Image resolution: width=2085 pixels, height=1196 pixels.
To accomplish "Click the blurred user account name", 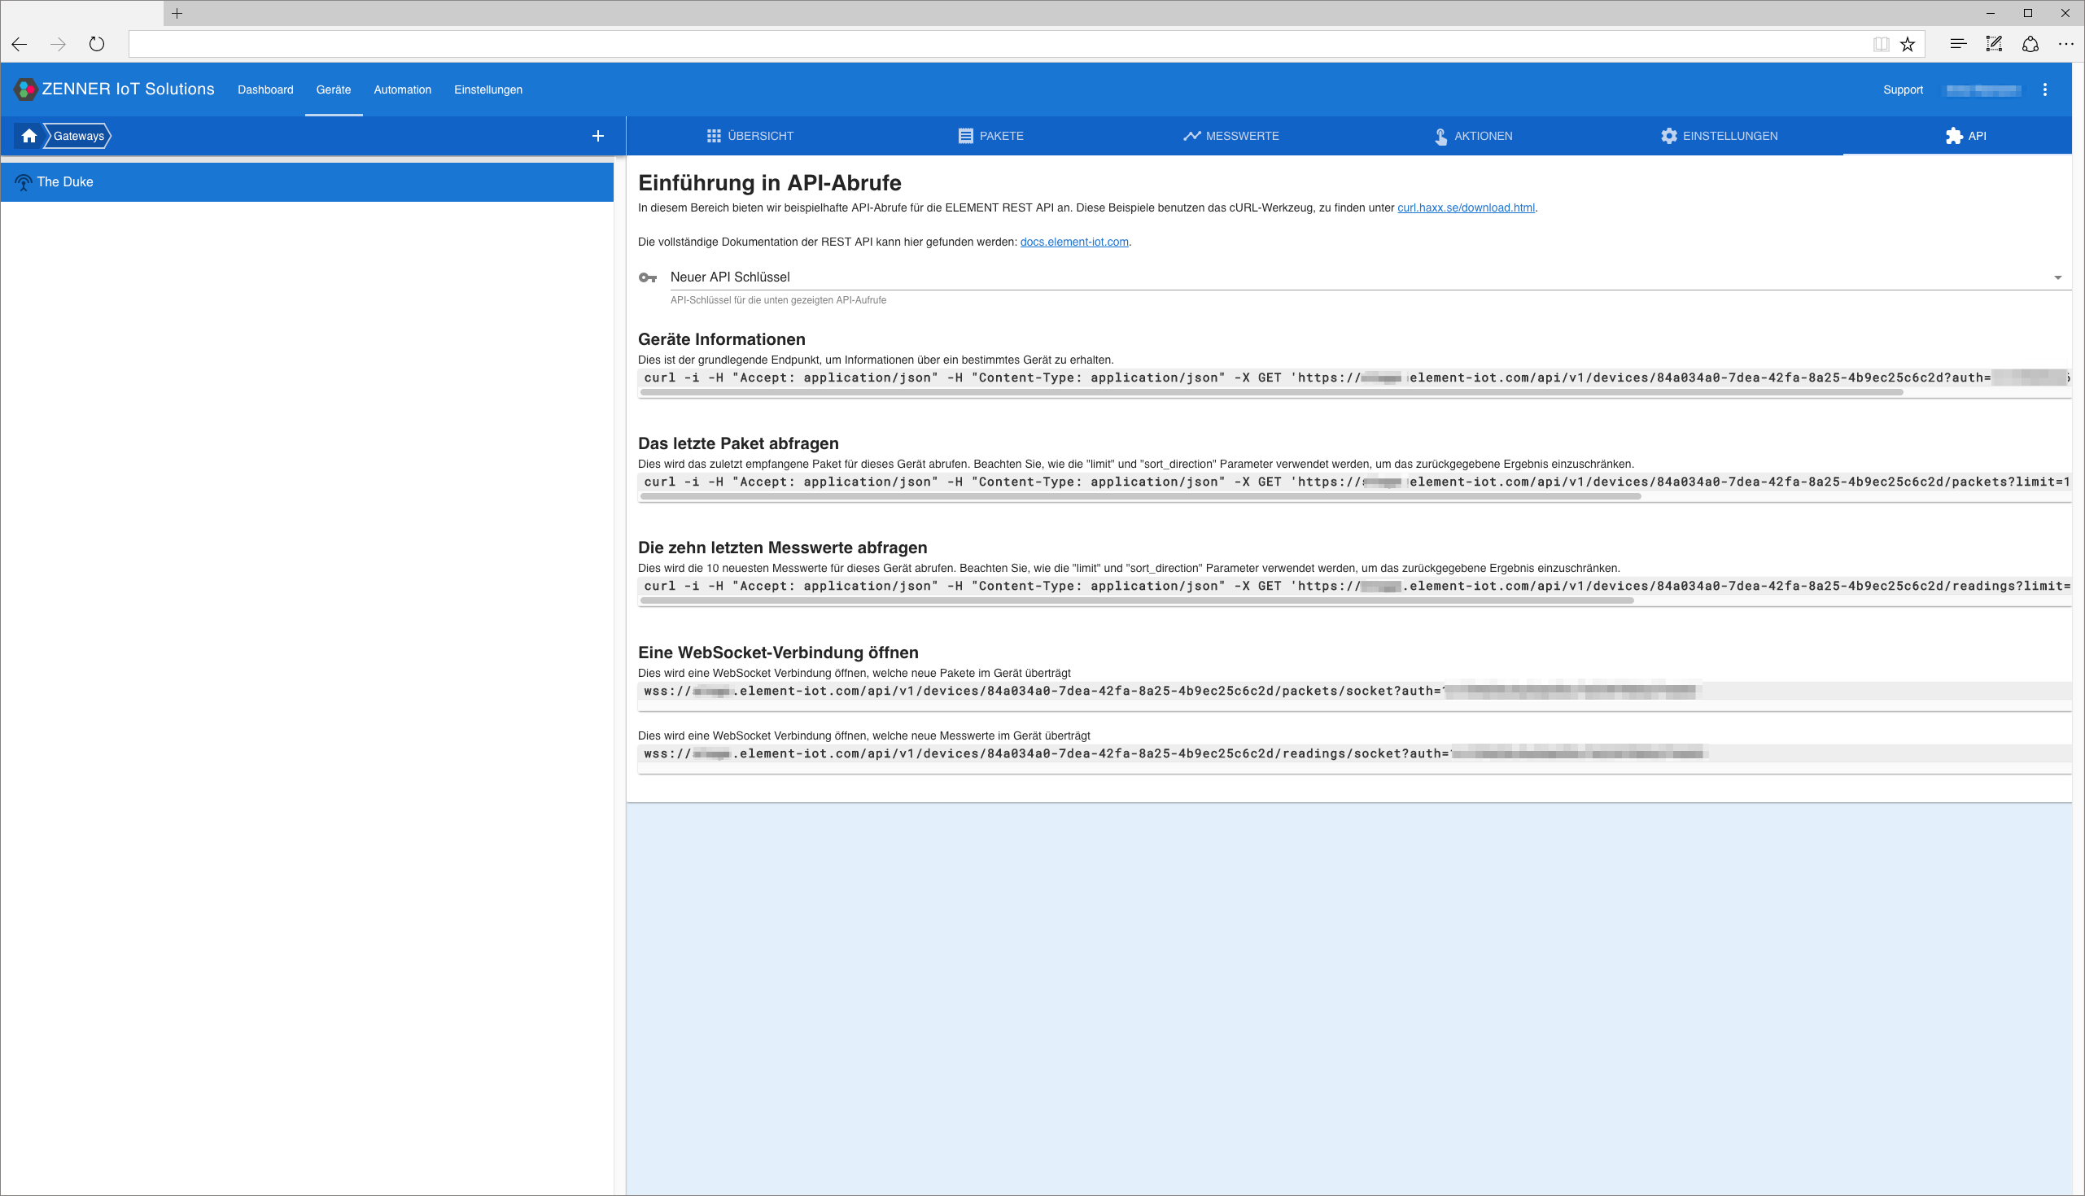I will [1982, 89].
